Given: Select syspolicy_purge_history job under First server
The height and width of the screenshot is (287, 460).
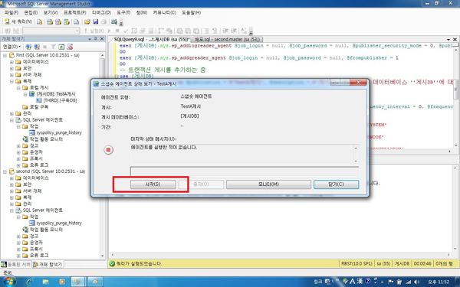Looking at the screenshot, I should [x=59, y=132].
